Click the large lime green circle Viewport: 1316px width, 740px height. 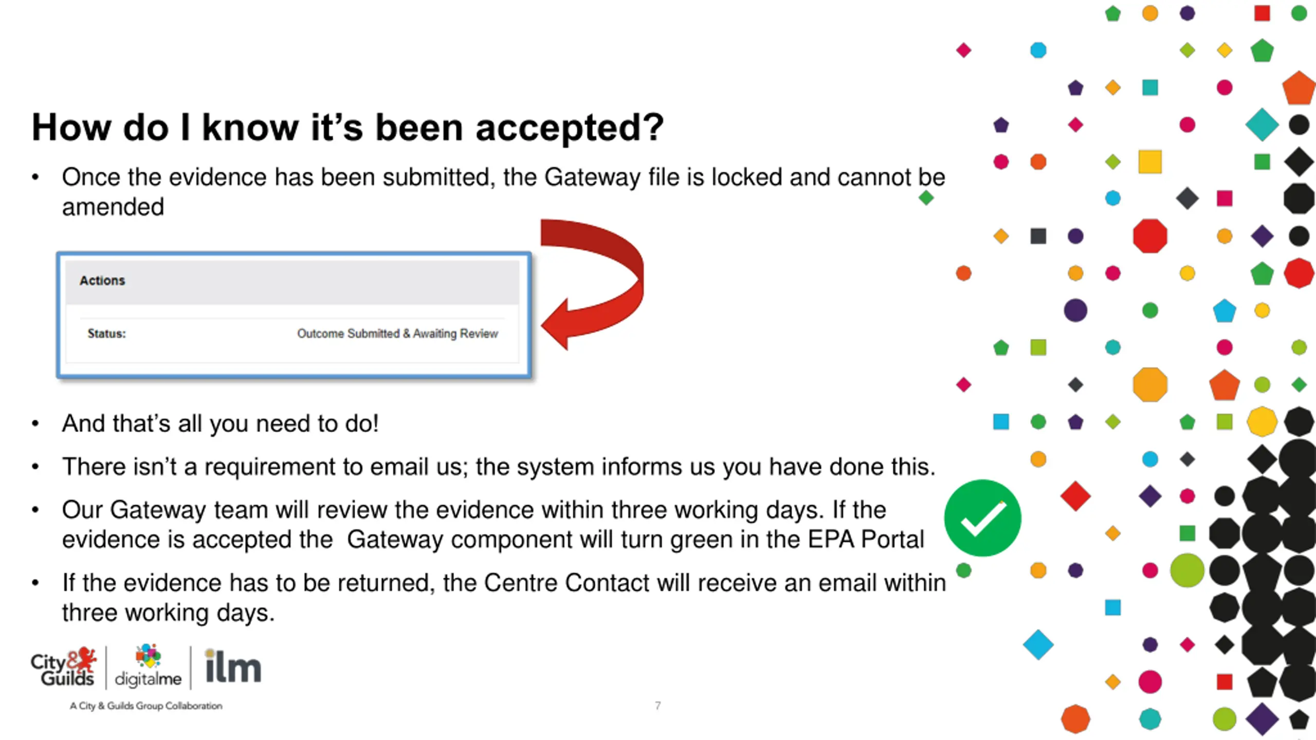(1187, 570)
